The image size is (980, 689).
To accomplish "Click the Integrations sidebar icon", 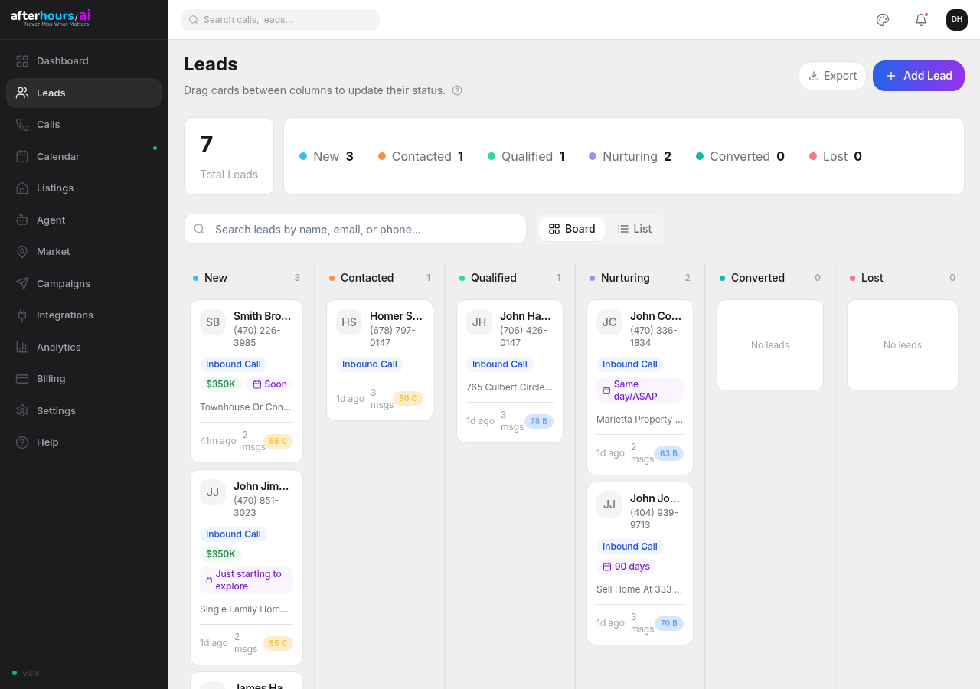I will click(23, 315).
